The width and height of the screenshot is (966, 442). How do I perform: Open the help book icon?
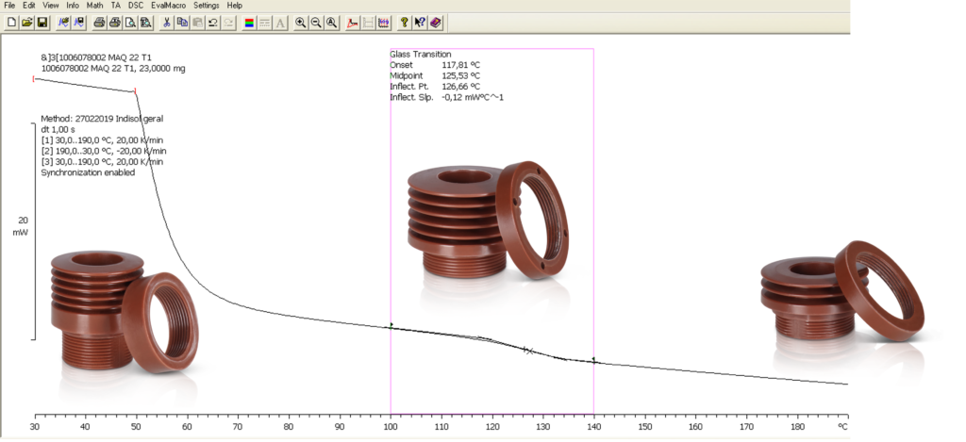pyautogui.click(x=435, y=22)
